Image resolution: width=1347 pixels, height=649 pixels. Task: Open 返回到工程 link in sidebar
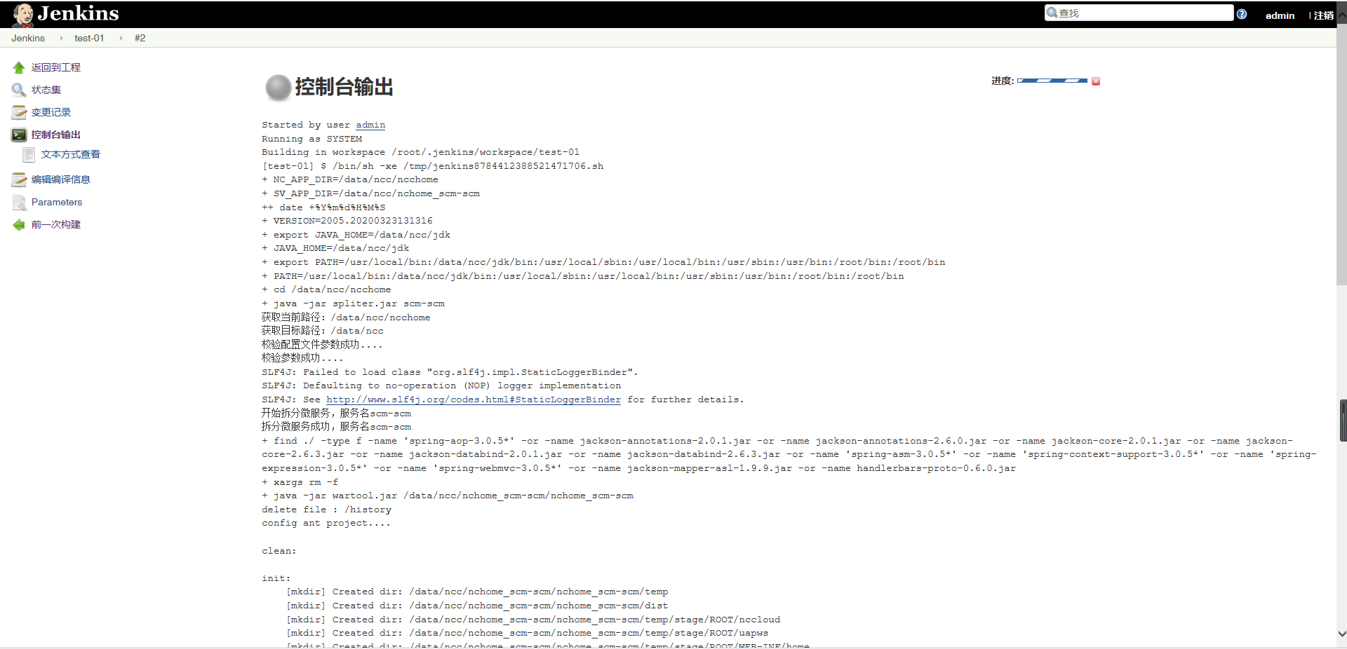[x=56, y=67]
